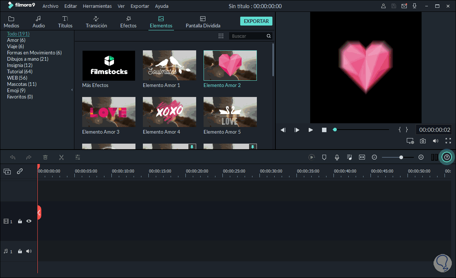Lock the audio track with the padlock

point(20,251)
